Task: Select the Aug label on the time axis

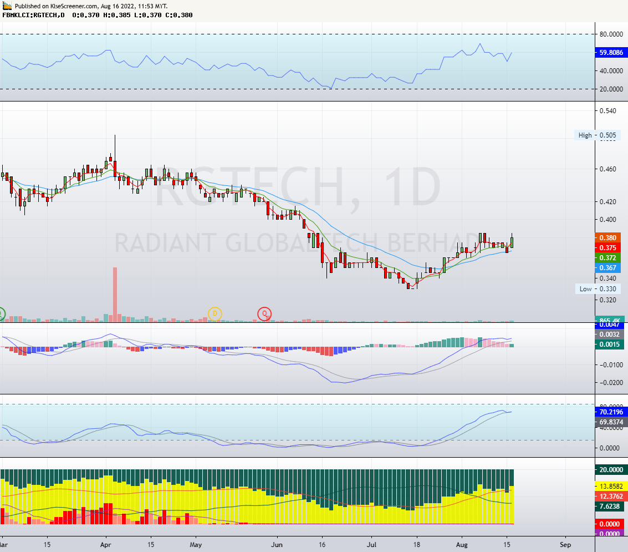Action: tap(461, 545)
